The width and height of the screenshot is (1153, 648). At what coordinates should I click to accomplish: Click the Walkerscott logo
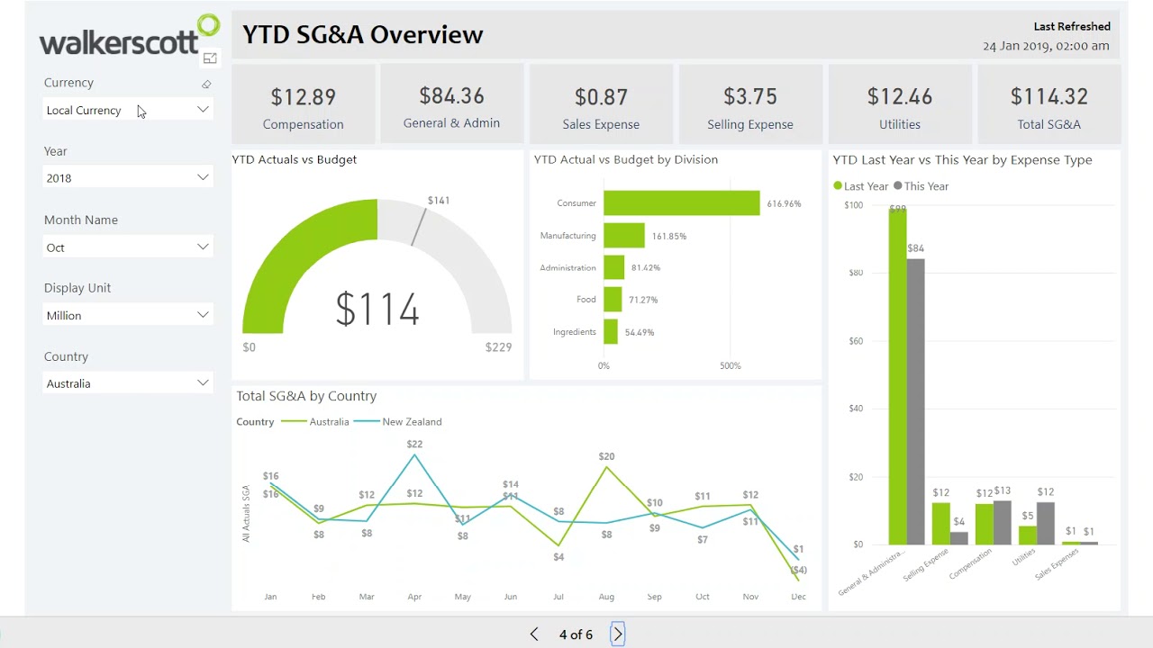click(129, 36)
